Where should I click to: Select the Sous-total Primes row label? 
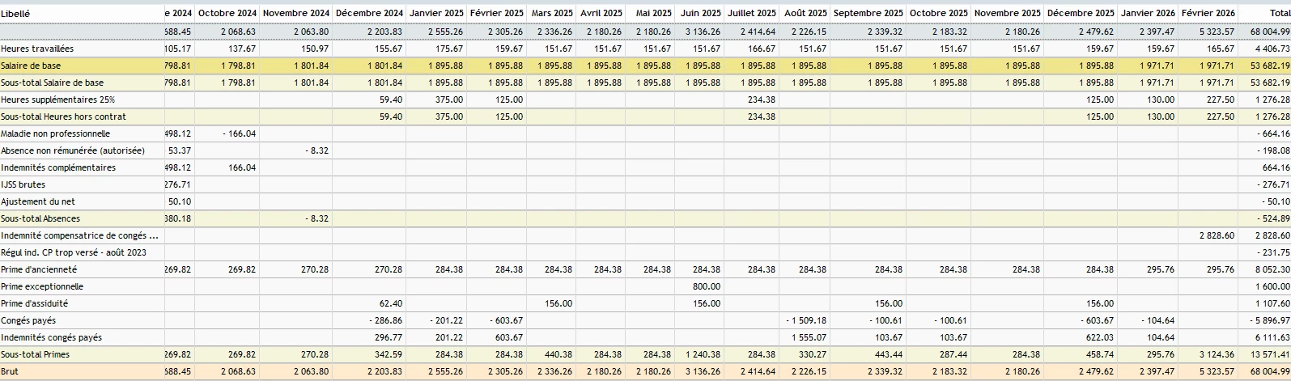pos(36,354)
